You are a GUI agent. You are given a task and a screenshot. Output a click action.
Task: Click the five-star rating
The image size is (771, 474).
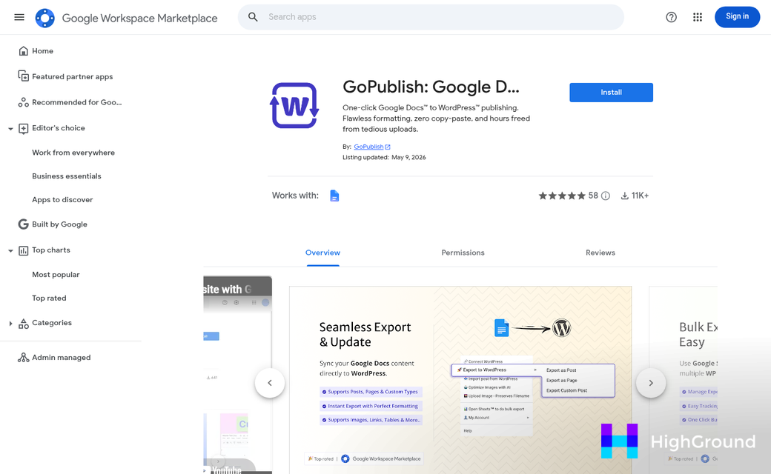[x=561, y=196]
